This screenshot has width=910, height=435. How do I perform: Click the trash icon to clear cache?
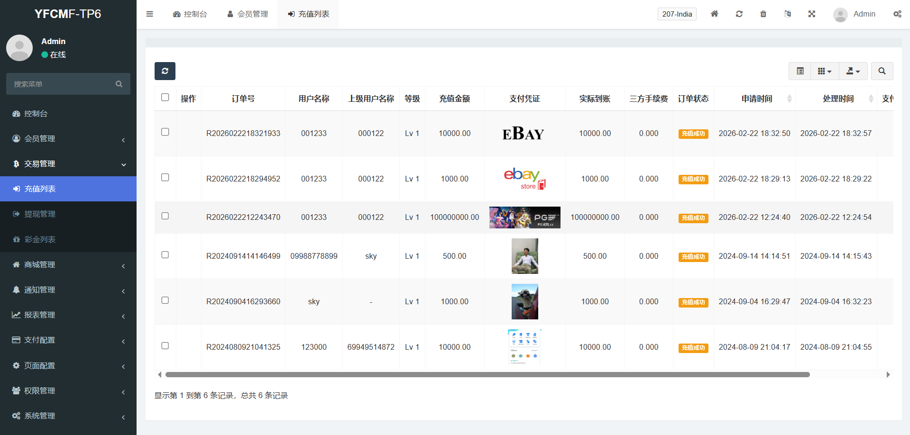pyautogui.click(x=763, y=14)
